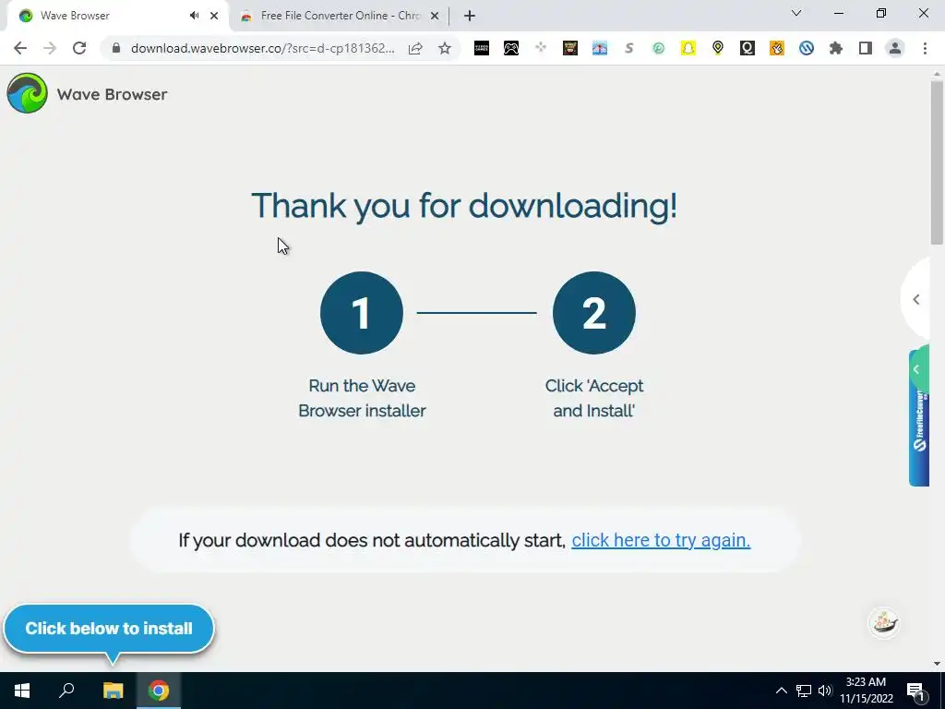Open the black Q extension

tap(748, 48)
